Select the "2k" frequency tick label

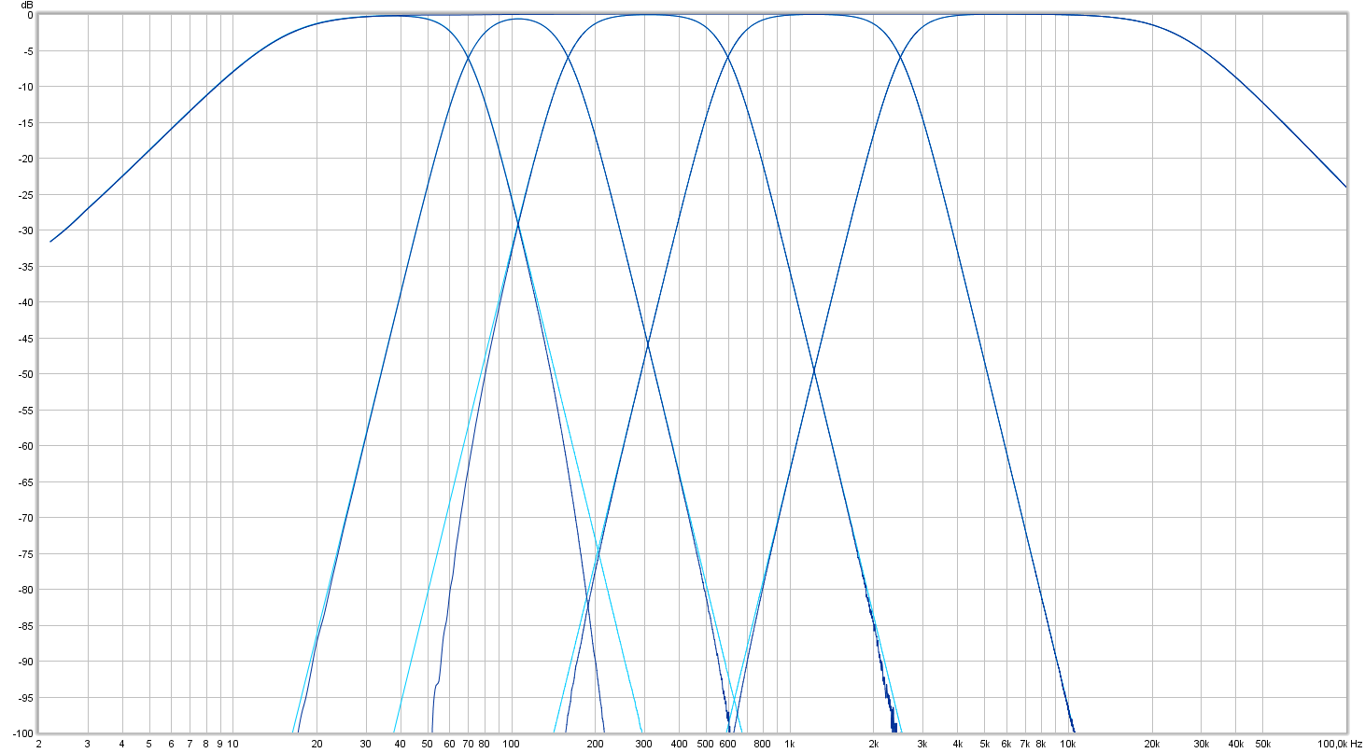(873, 745)
